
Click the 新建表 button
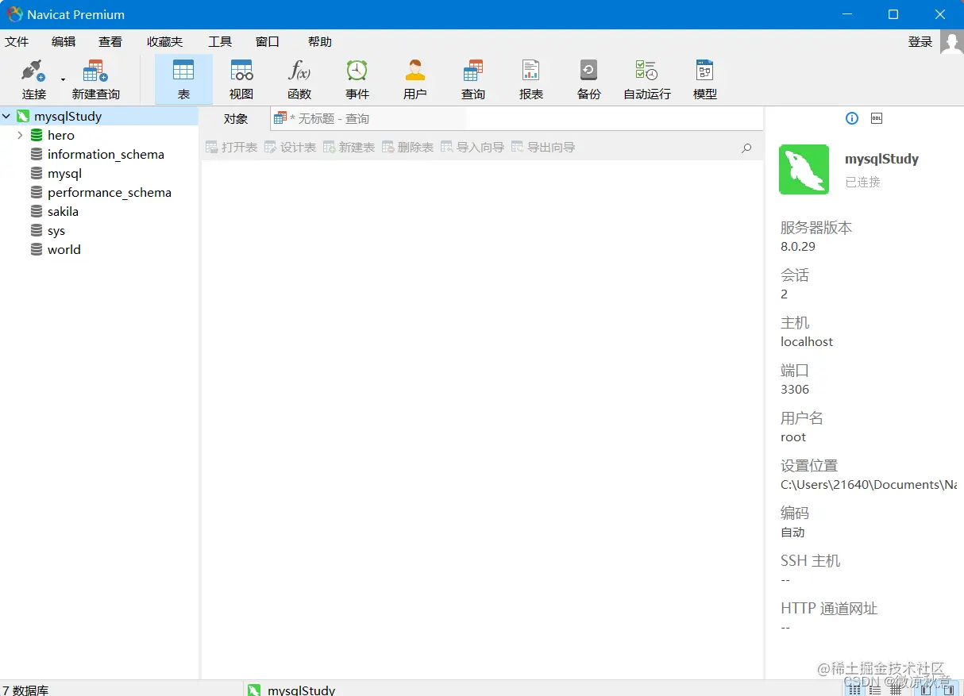click(349, 148)
